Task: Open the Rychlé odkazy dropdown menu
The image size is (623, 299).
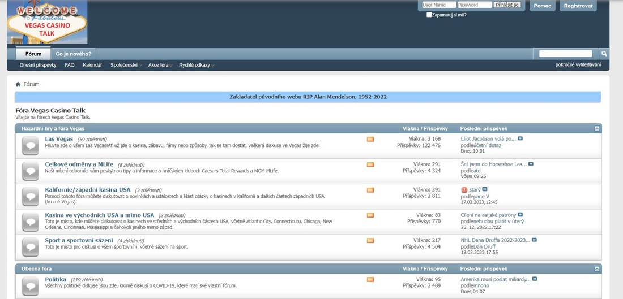Action: pyautogui.click(x=197, y=65)
